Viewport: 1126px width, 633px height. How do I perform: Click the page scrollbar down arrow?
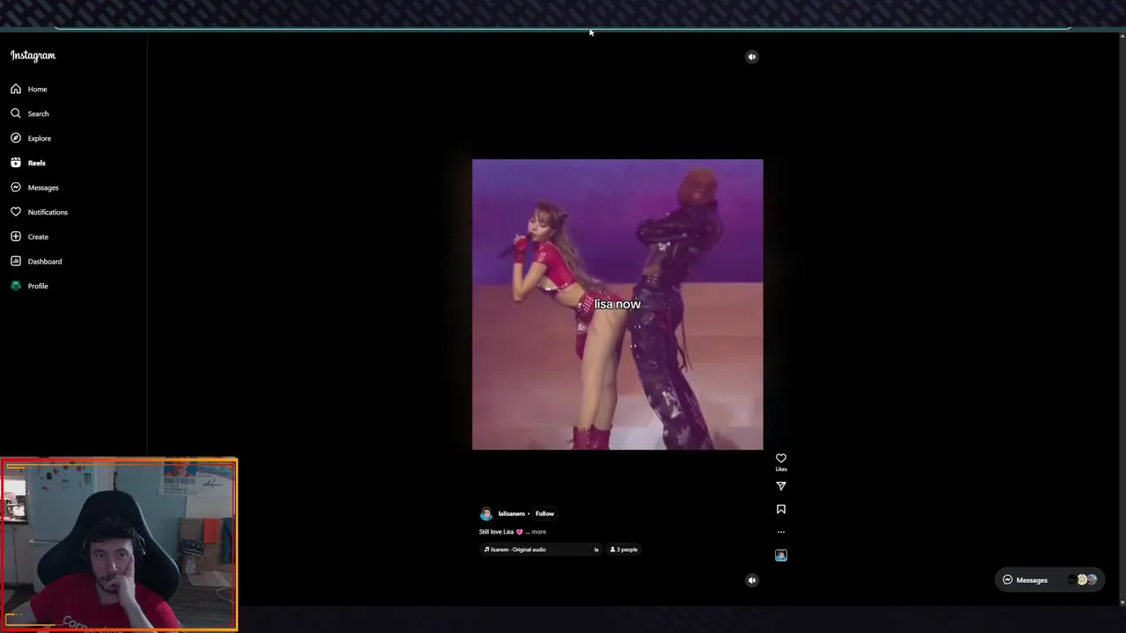click(1122, 602)
